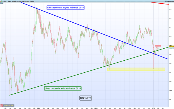Select the small red resistance rectangle
Screen dimensions: 174x109
point(158,46)
